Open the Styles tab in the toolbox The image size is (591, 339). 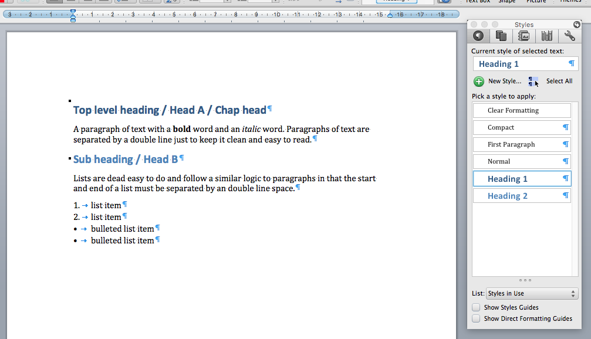click(478, 36)
